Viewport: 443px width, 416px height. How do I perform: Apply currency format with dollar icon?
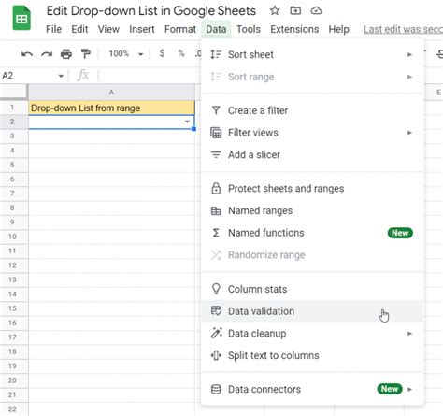coord(162,53)
